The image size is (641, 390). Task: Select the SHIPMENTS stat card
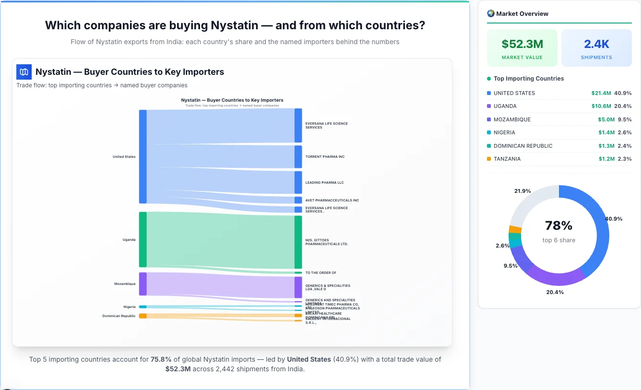(x=596, y=47)
